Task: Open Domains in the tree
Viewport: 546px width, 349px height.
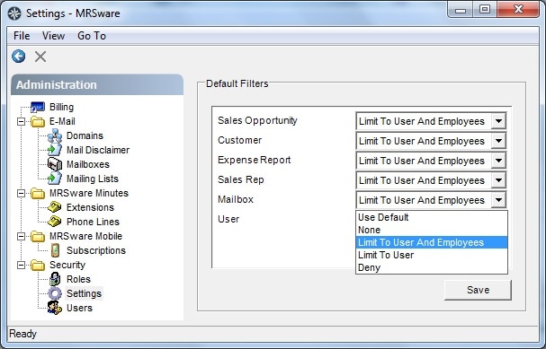Action: [x=85, y=135]
